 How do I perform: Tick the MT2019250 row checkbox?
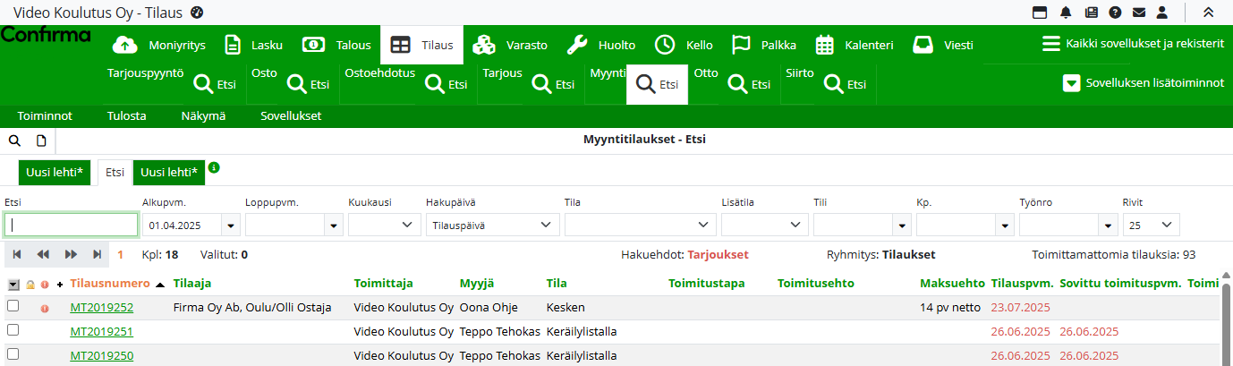tap(13, 354)
